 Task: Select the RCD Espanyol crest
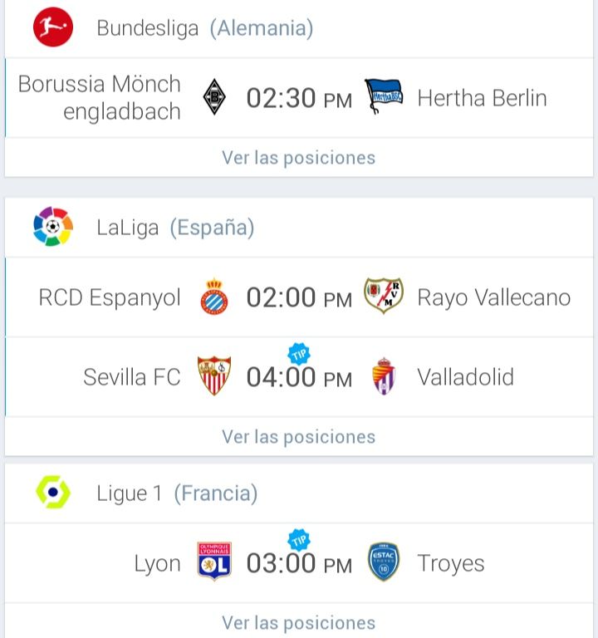click(x=214, y=297)
